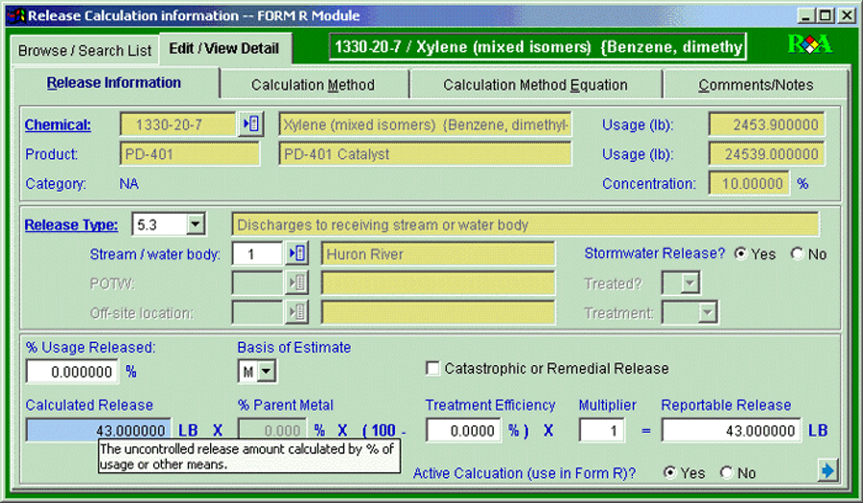
Task: Expand the Basis of Estimate dropdown
Action: pyautogui.click(x=266, y=371)
